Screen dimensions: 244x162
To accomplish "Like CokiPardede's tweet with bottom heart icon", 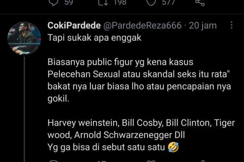I will (x=151, y=161).
